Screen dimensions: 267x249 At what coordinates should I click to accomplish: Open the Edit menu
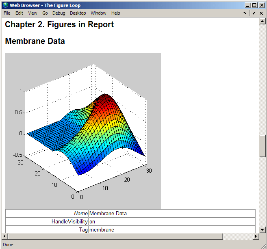click(x=19, y=13)
